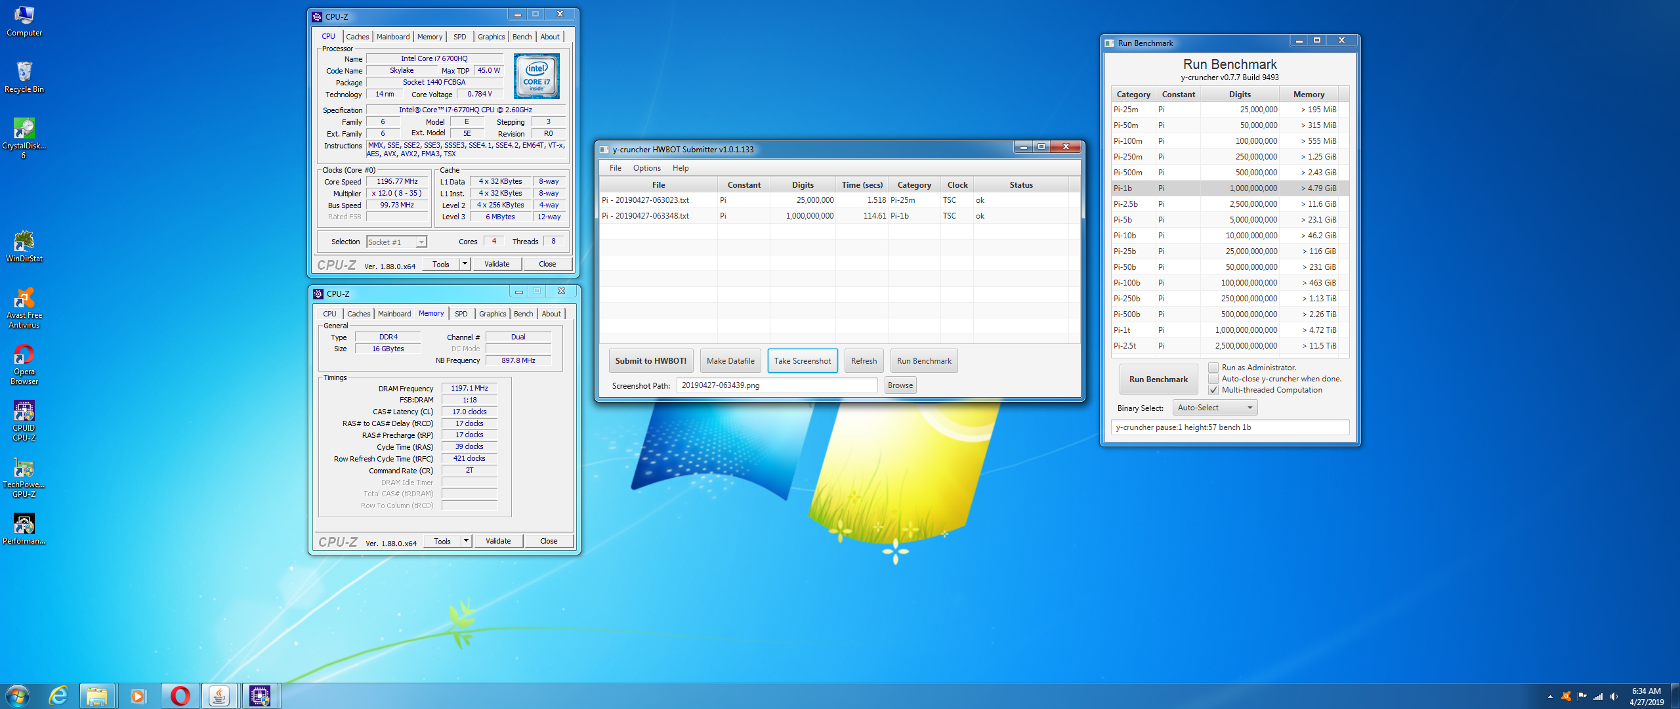This screenshot has width=1680, height=709.
Task: Click the Submit to HWBOT! button
Action: pos(651,361)
